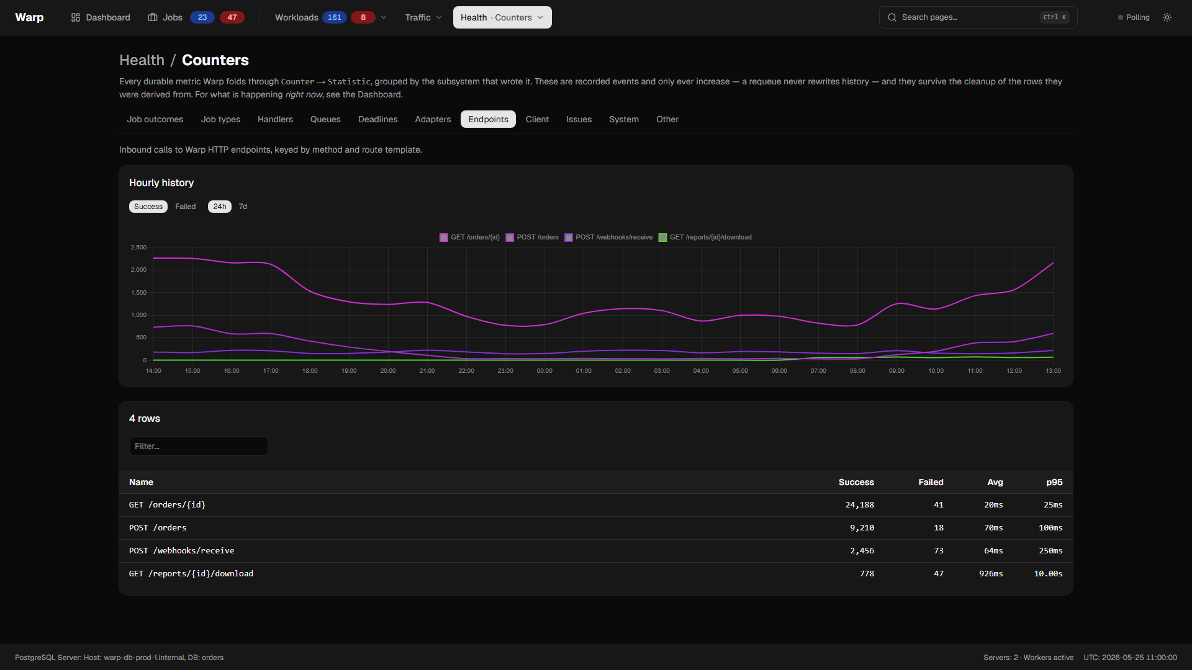
Task: Click the red 47 Jobs badge
Action: pyautogui.click(x=232, y=17)
